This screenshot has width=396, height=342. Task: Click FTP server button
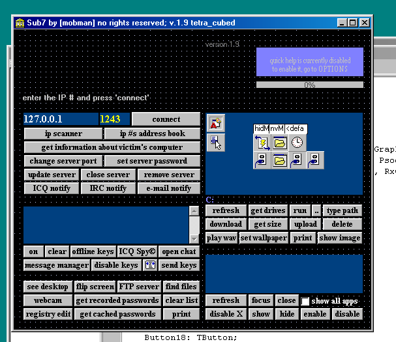(139, 287)
